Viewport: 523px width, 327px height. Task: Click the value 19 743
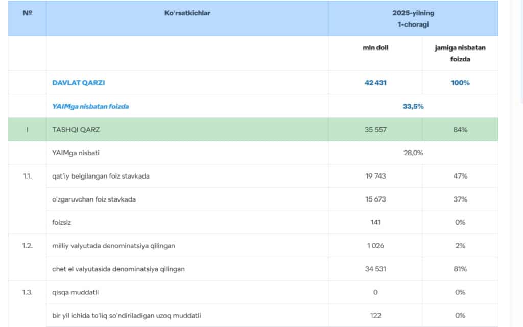coord(375,176)
